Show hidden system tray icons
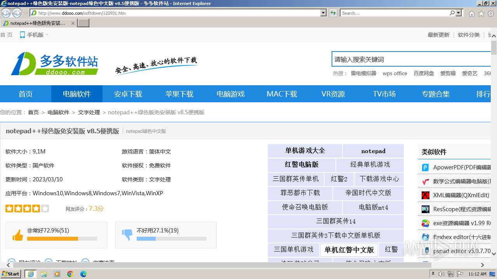The image size is (497, 279). coord(433,274)
